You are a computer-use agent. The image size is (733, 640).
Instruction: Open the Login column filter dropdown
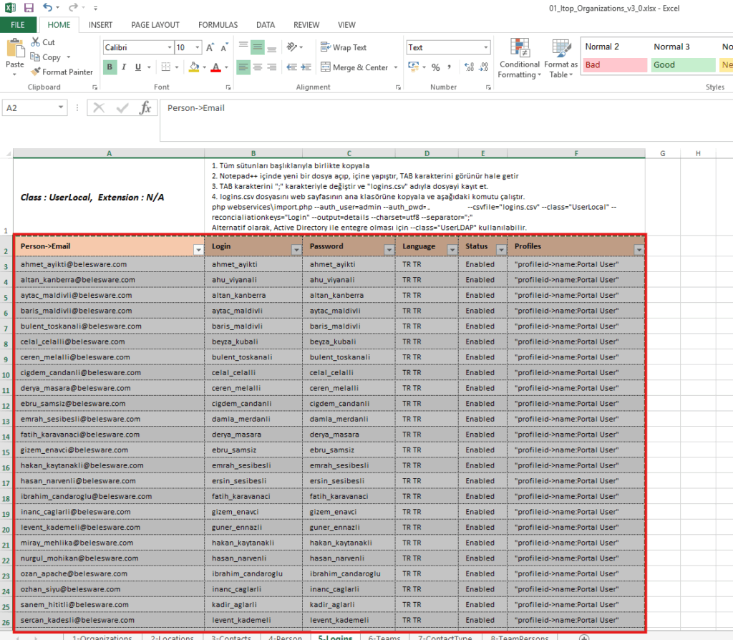coord(296,249)
